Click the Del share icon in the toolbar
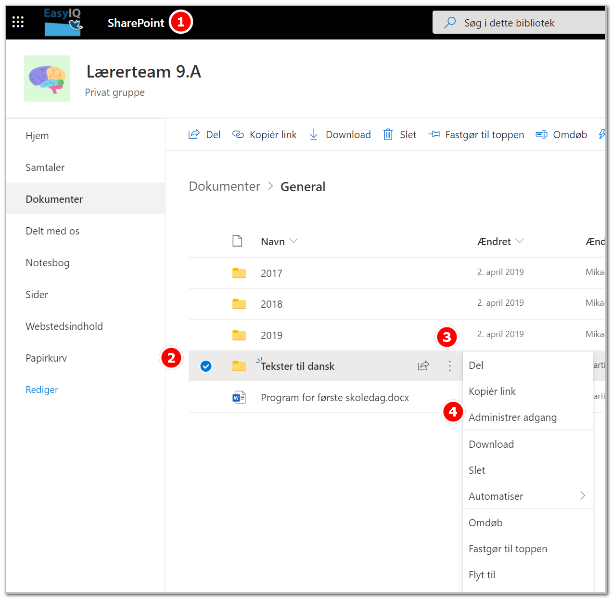 (193, 134)
